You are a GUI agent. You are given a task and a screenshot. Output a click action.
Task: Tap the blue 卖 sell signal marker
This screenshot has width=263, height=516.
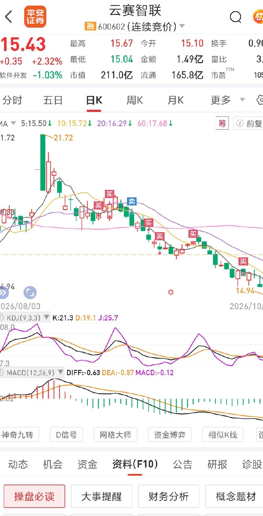(132, 202)
